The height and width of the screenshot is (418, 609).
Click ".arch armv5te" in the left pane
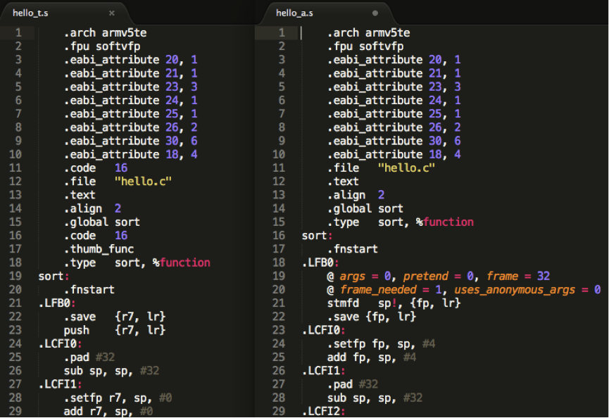105,33
